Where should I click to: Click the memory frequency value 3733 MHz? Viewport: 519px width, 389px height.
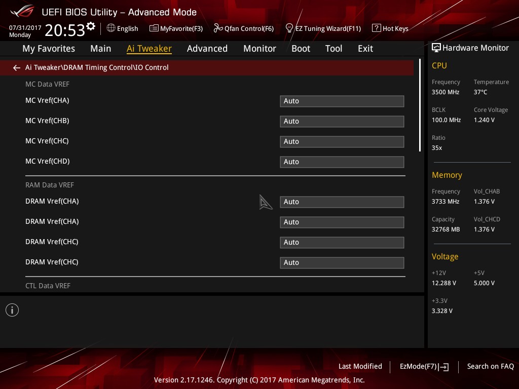(446, 202)
